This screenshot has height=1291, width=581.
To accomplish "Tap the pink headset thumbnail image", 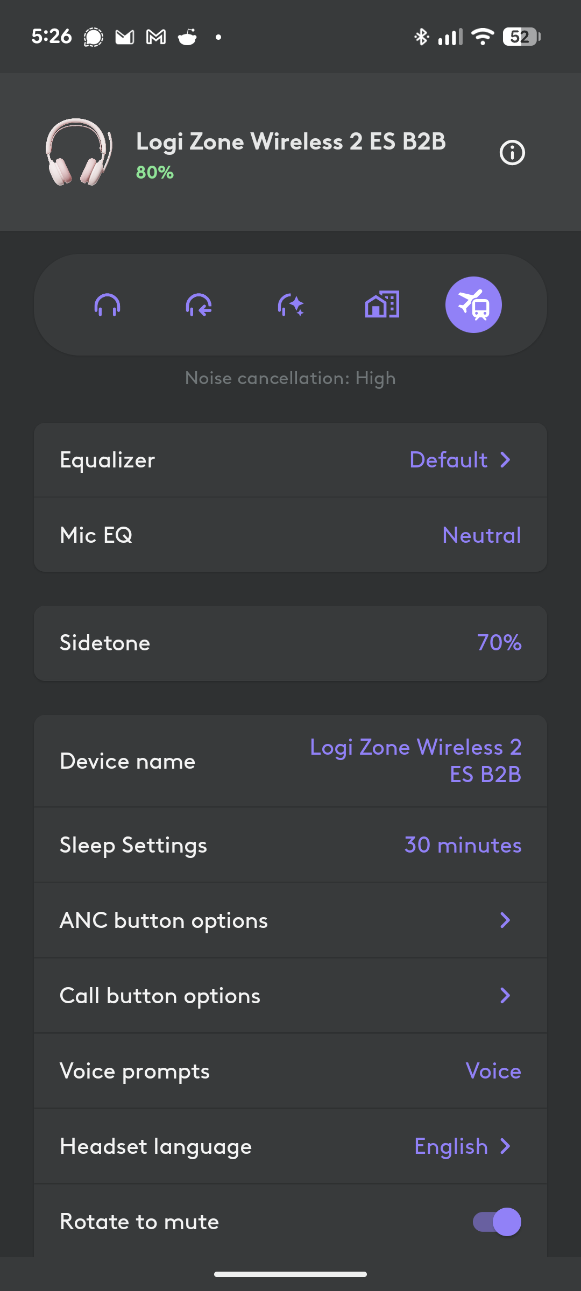I will pyautogui.click(x=79, y=152).
